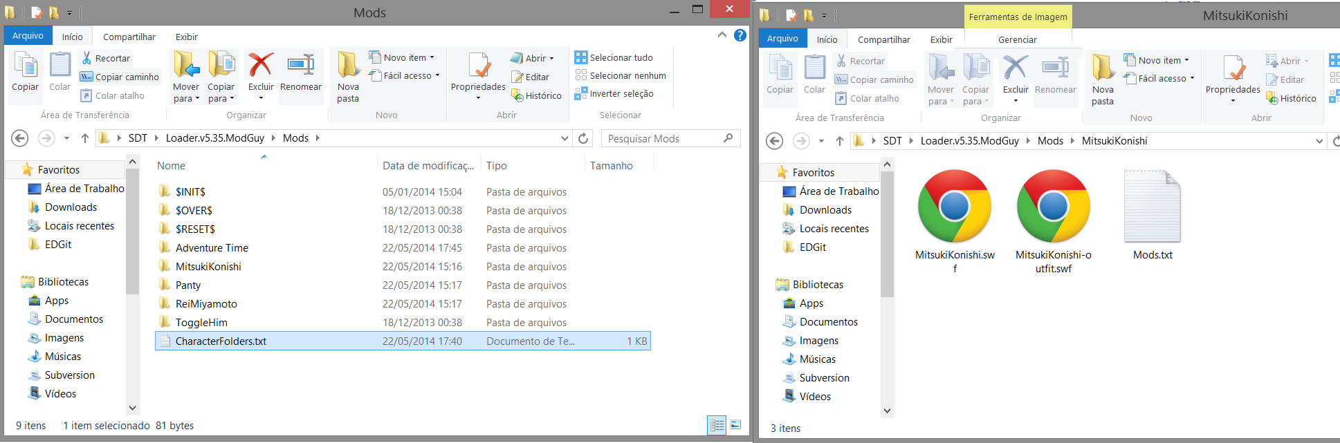Click the Renomear icon in Mods window
Screen dimensions: 1340x443
pos(300,66)
